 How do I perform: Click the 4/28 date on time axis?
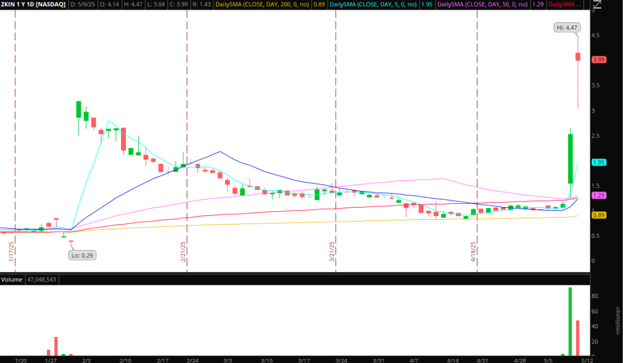(520, 360)
